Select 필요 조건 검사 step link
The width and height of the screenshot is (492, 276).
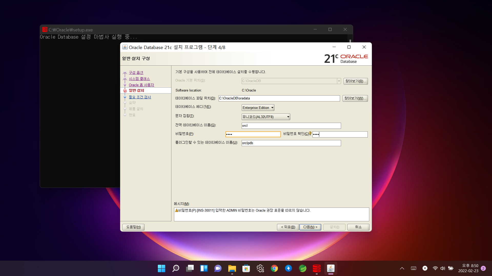pyautogui.click(x=140, y=97)
